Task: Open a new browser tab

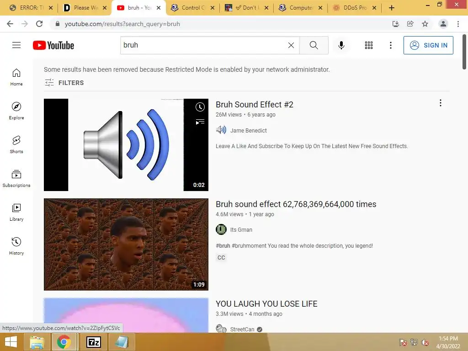Action: coord(392,8)
